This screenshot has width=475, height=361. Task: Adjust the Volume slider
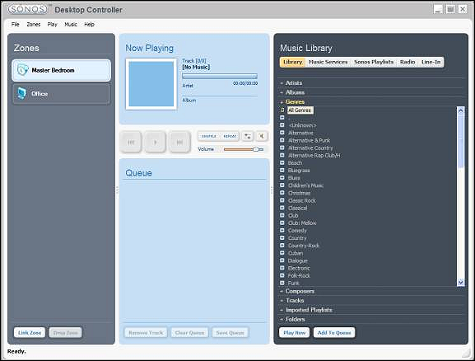pyautogui.click(x=244, y=149)
